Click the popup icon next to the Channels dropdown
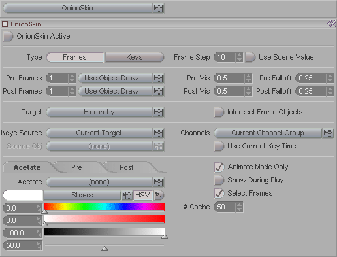This screenshot has width=337, height=257. [x=328, y=133]
